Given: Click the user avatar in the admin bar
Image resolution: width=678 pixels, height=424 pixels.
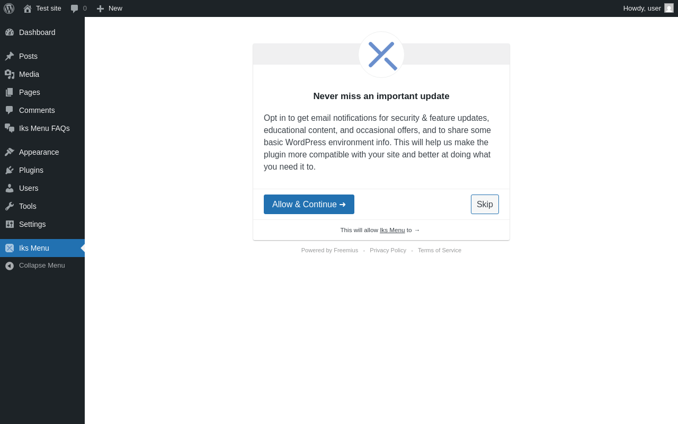Looking at the screenshot, I should (x=669, y=8).
